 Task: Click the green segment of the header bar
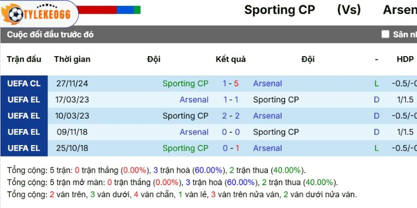[x=137, y=9]
